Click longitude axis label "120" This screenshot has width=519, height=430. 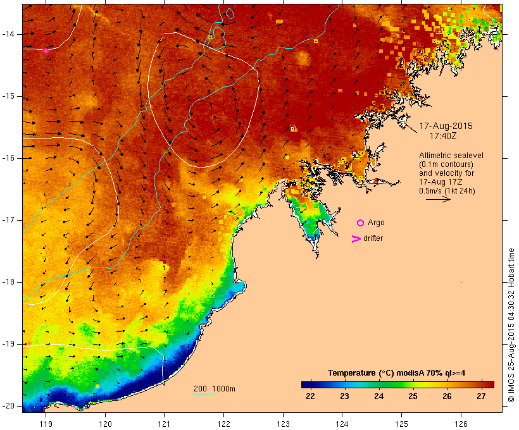pyautogui.click(x=105, y=424)
